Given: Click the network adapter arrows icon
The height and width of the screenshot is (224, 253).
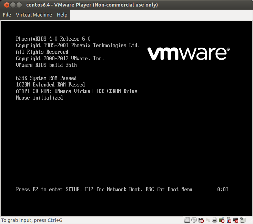Looking at the screenshot, I should tap(208, 220).
